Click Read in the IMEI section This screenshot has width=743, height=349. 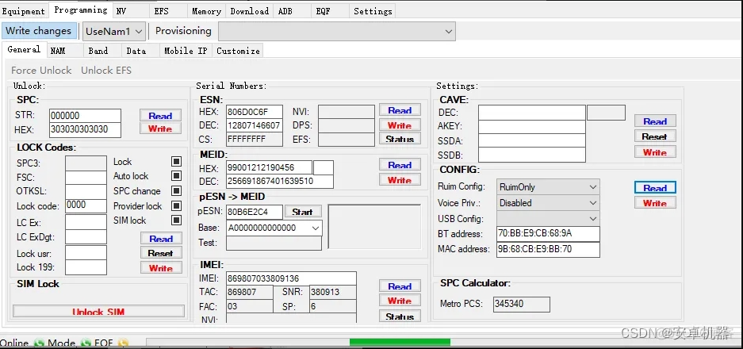click(x=400, y=286)
